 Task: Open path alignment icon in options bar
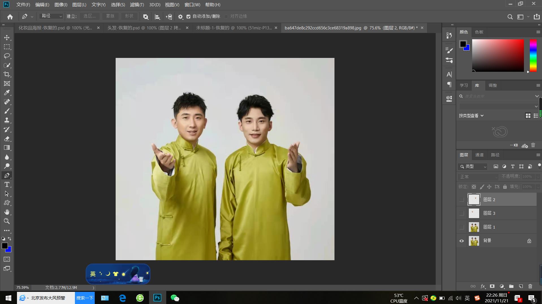[x=157, y=17]
